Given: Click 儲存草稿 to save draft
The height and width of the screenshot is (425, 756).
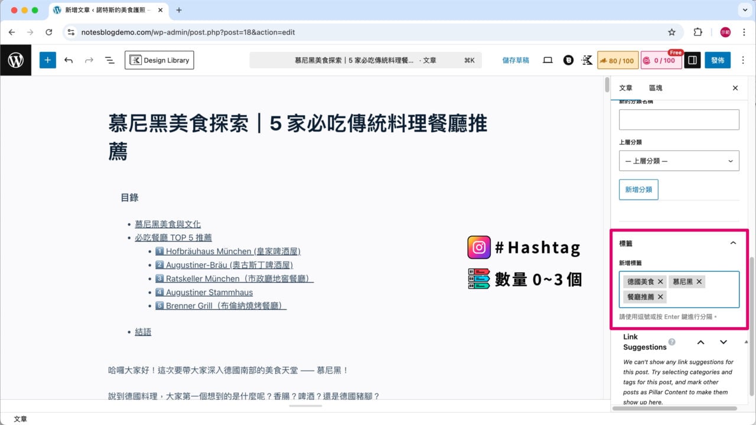Looking at the screenshot, I should click(515, 60).
